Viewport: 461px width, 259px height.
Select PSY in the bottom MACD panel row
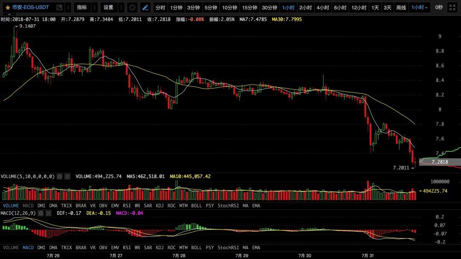(x=210, y=247)
